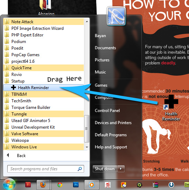The height and width of the screenshot is (190, 189).
Task: Expand the project64 1.6 folder
Action: [x=44, y=61]
